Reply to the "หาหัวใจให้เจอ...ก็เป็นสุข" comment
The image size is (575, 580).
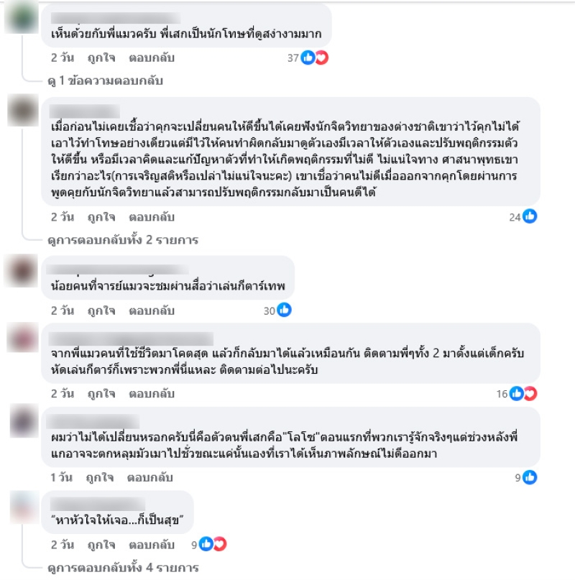pos(152,545)
